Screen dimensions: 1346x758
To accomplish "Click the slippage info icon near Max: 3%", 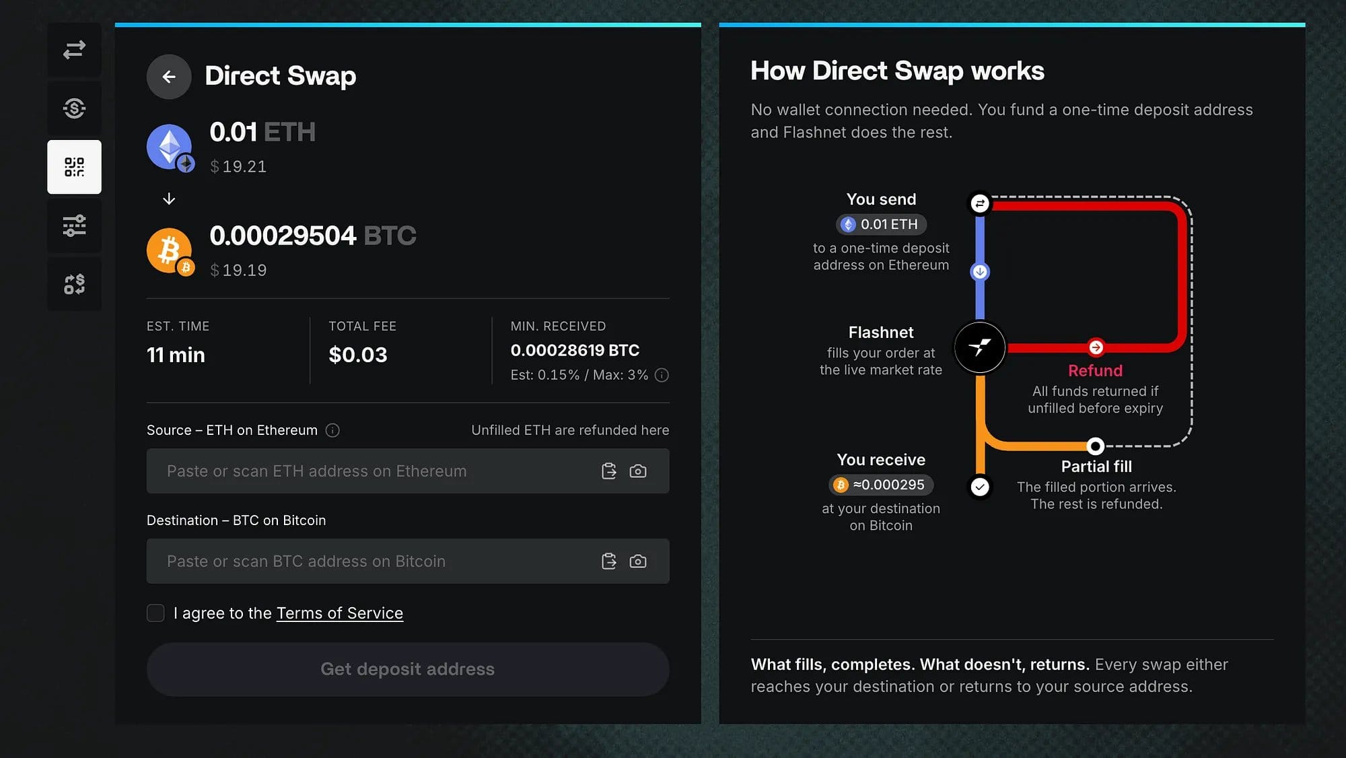I will tap(662, 375).
